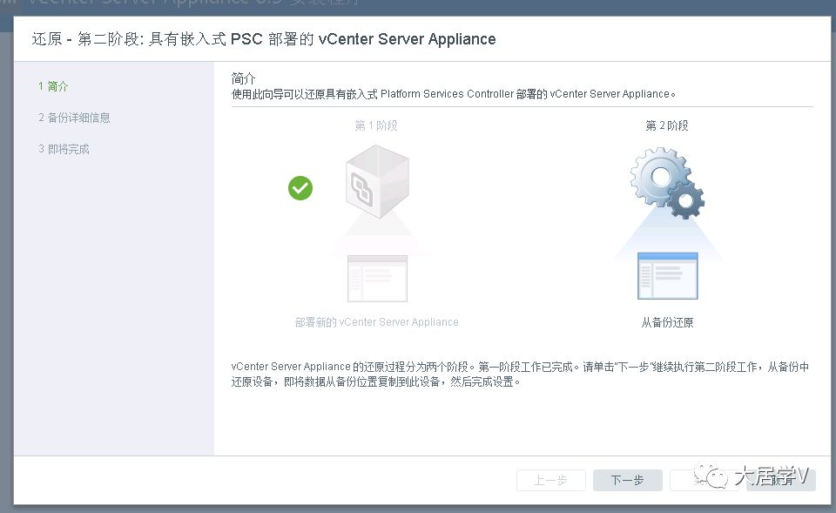This screenshot has width=836, height=513.
Task: Select step 2 备份详细信息 in sidebar
Action: click(74, 118)
